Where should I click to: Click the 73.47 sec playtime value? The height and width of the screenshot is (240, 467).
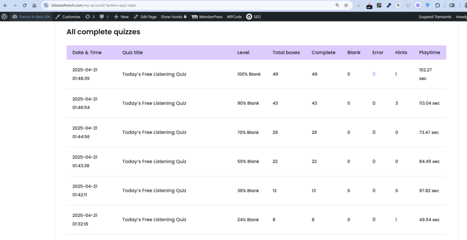429,132
